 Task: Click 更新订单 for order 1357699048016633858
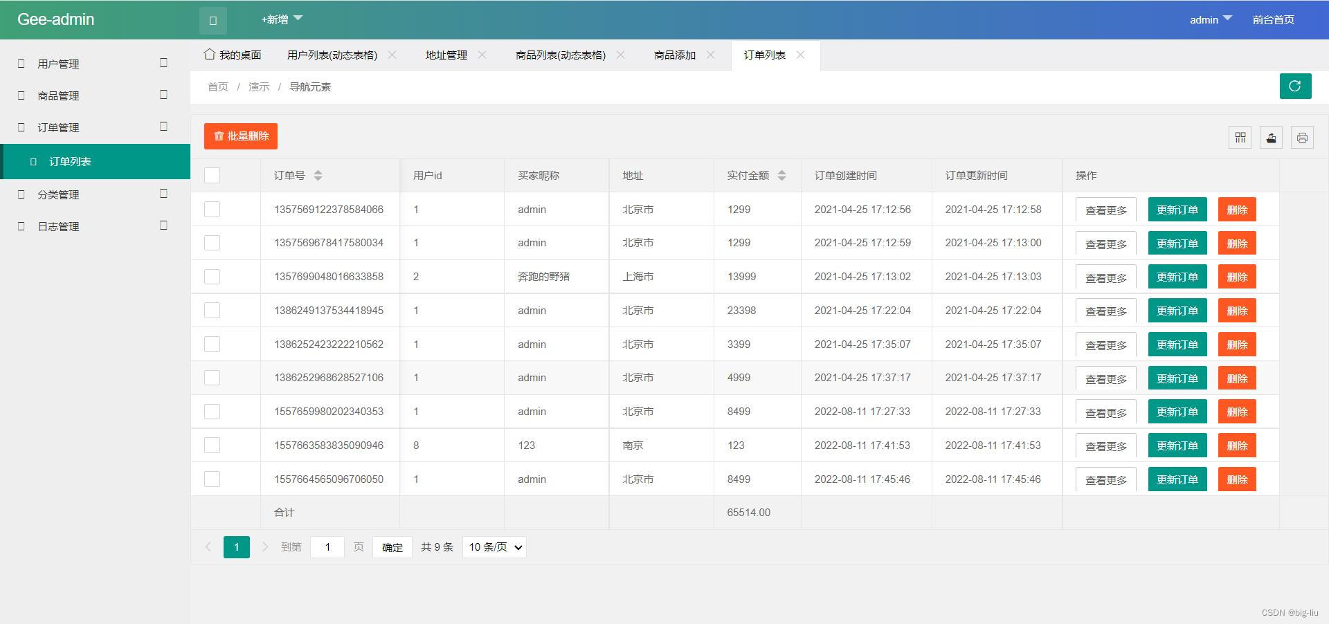(1177, 277)
